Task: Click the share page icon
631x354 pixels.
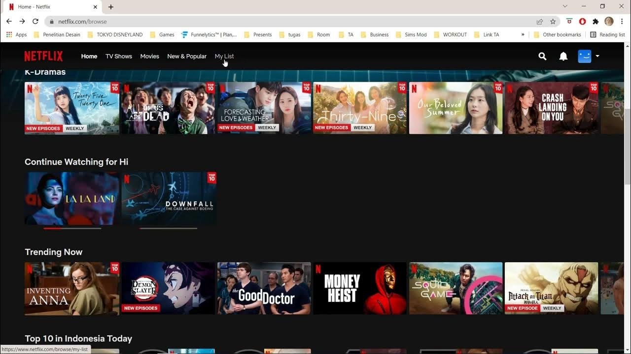Action: click(540, 22)
